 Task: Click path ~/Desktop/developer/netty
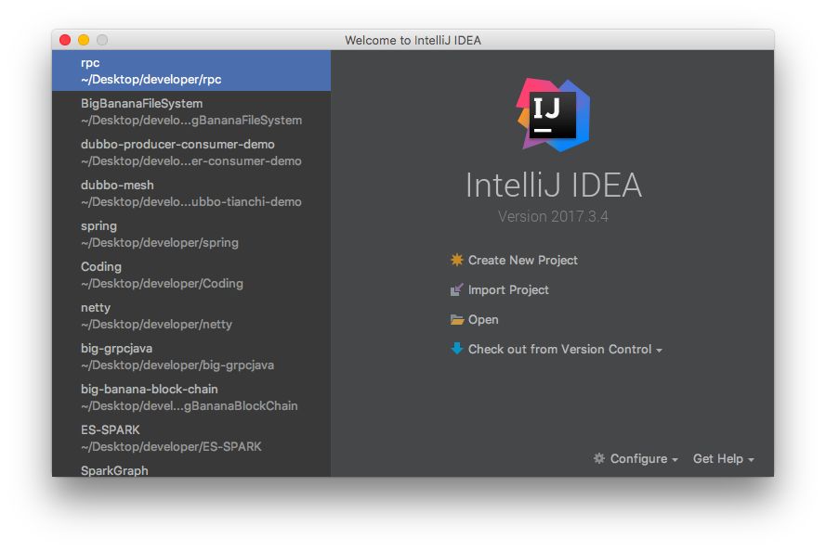[x=156, y=325]
